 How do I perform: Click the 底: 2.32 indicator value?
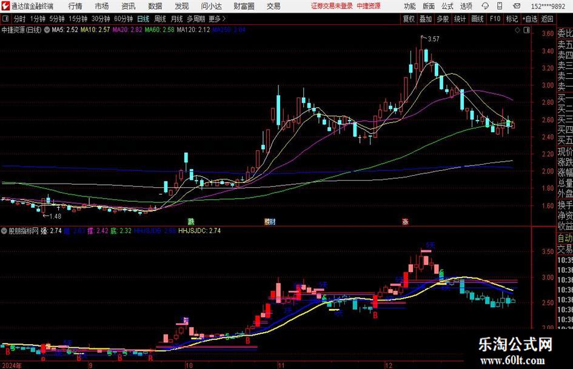click(x=121, y=231)
